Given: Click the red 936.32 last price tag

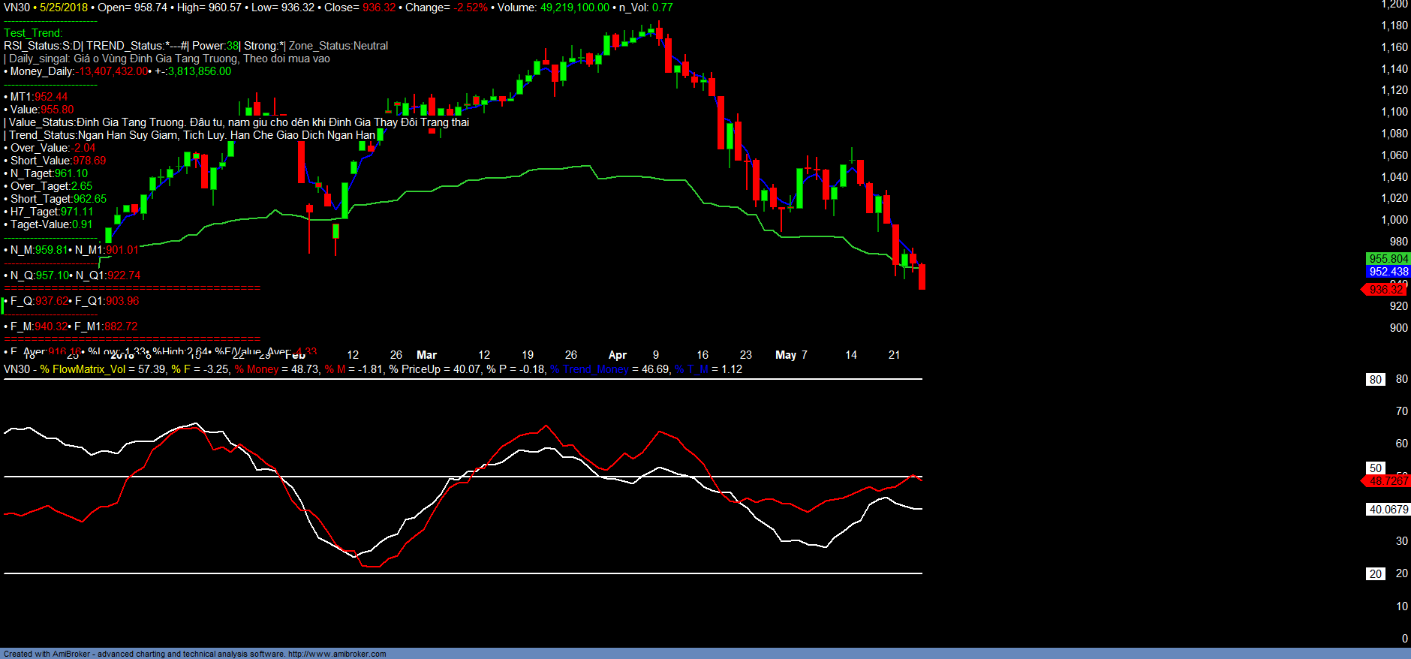Looking at the screenshot, I should coord(1385,290).
